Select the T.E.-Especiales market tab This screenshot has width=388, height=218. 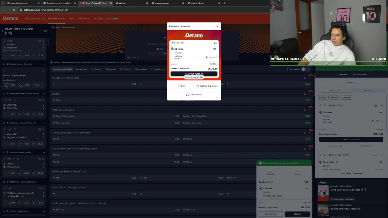point(141,69)
